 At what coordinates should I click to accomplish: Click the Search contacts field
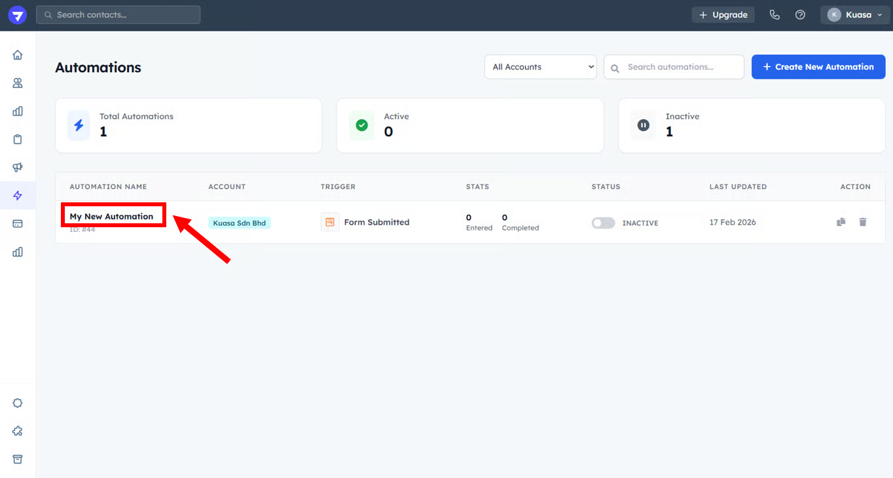[x=118, y=14]
